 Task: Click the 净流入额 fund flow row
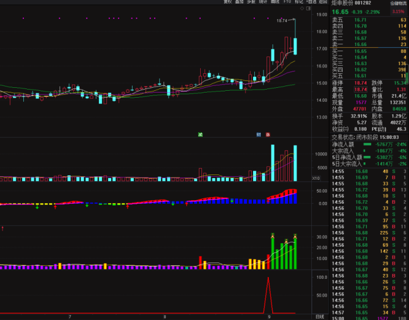point(347,144)
